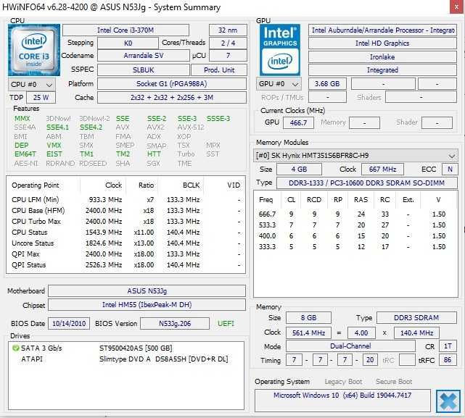Open the GPU #0 selector dropdown
The image size is (465, 418).
click(279, 84)
